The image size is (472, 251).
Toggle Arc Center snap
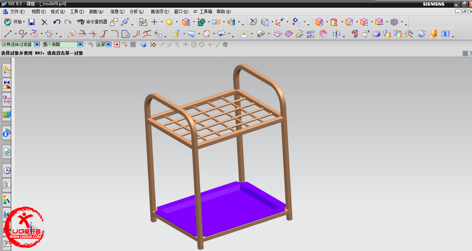[x=193, y=45]
